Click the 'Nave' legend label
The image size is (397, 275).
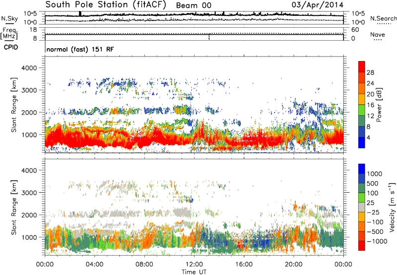tap(378, 34)
